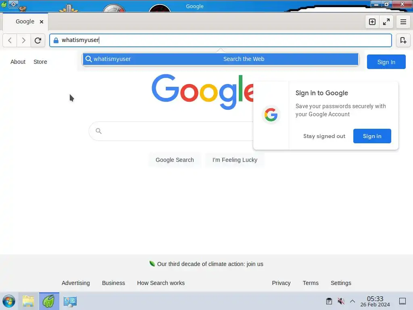Open a new tab with plus icon
Image resolution: width=413 pixels, height=310 pixels.
pyautogui.click(x=372, y=22)
